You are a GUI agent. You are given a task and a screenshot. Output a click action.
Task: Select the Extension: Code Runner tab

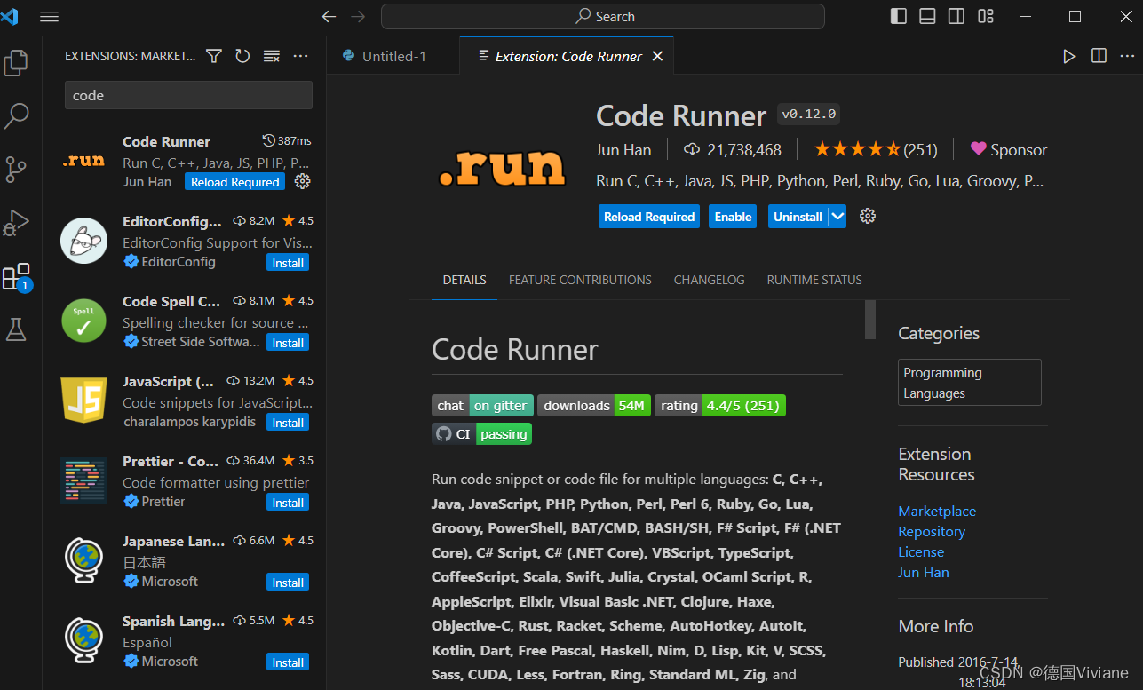tap(567, 56)
